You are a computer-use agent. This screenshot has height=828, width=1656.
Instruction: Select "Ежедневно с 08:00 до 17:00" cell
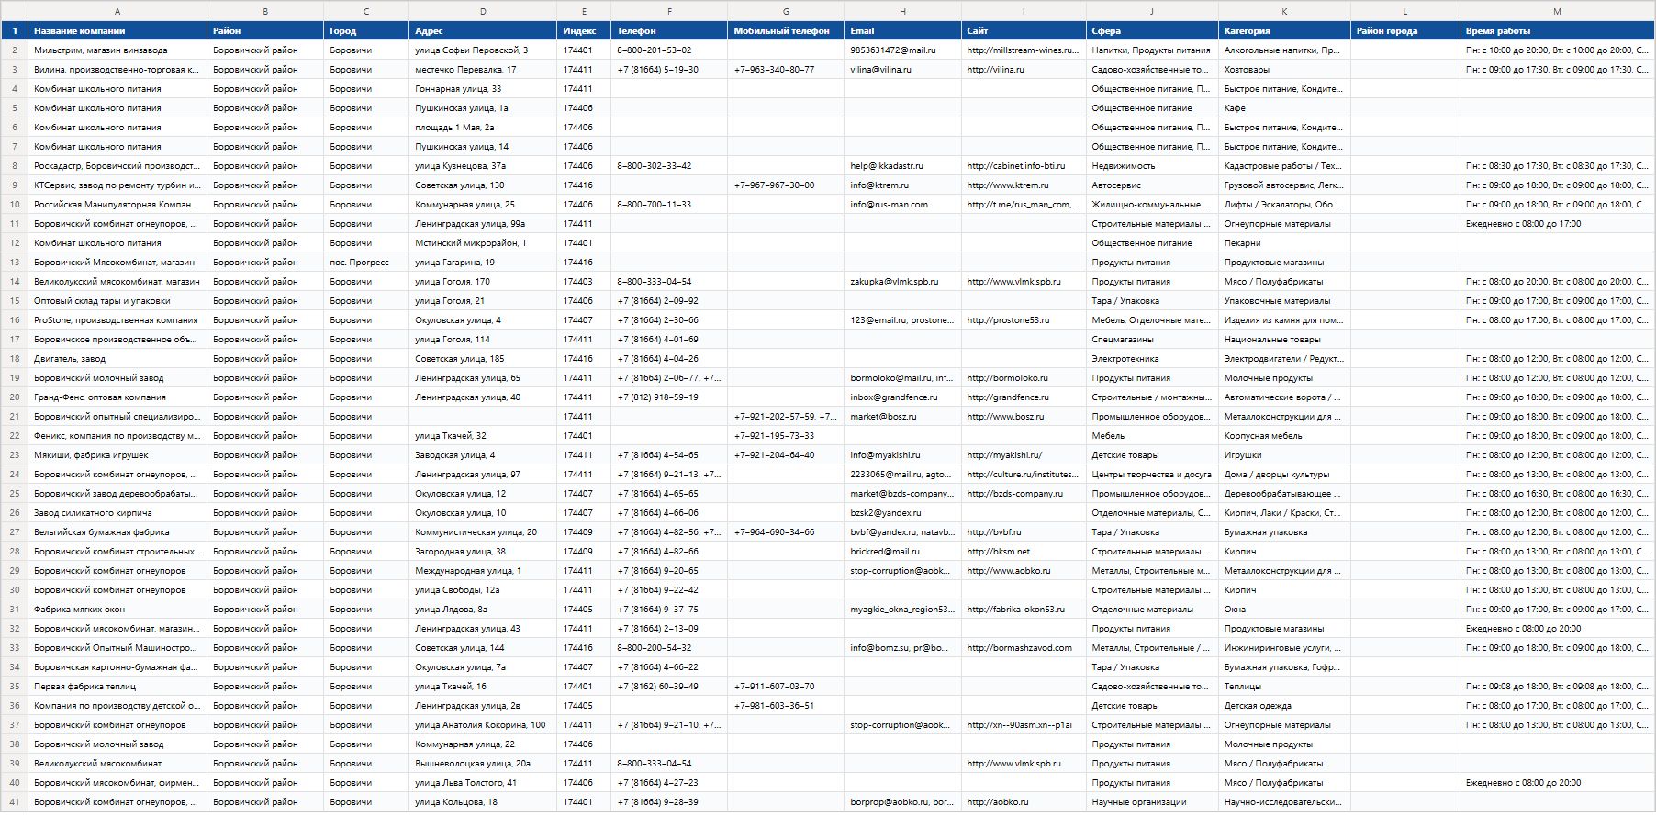point(1557,224)
